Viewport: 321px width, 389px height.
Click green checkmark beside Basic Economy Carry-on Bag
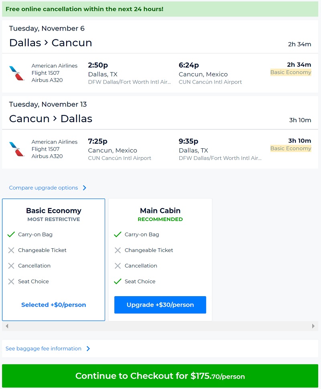11,235
